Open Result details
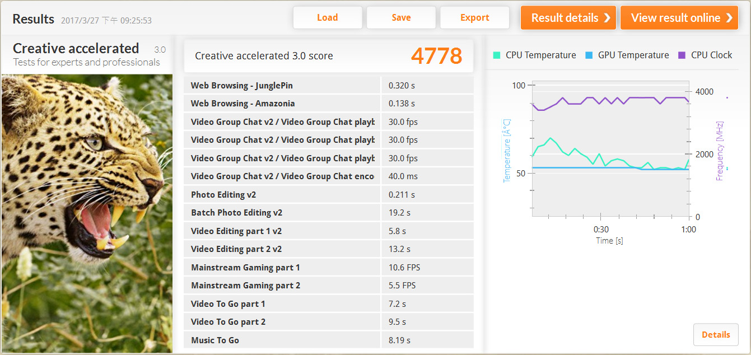 (x=568, y=17)
